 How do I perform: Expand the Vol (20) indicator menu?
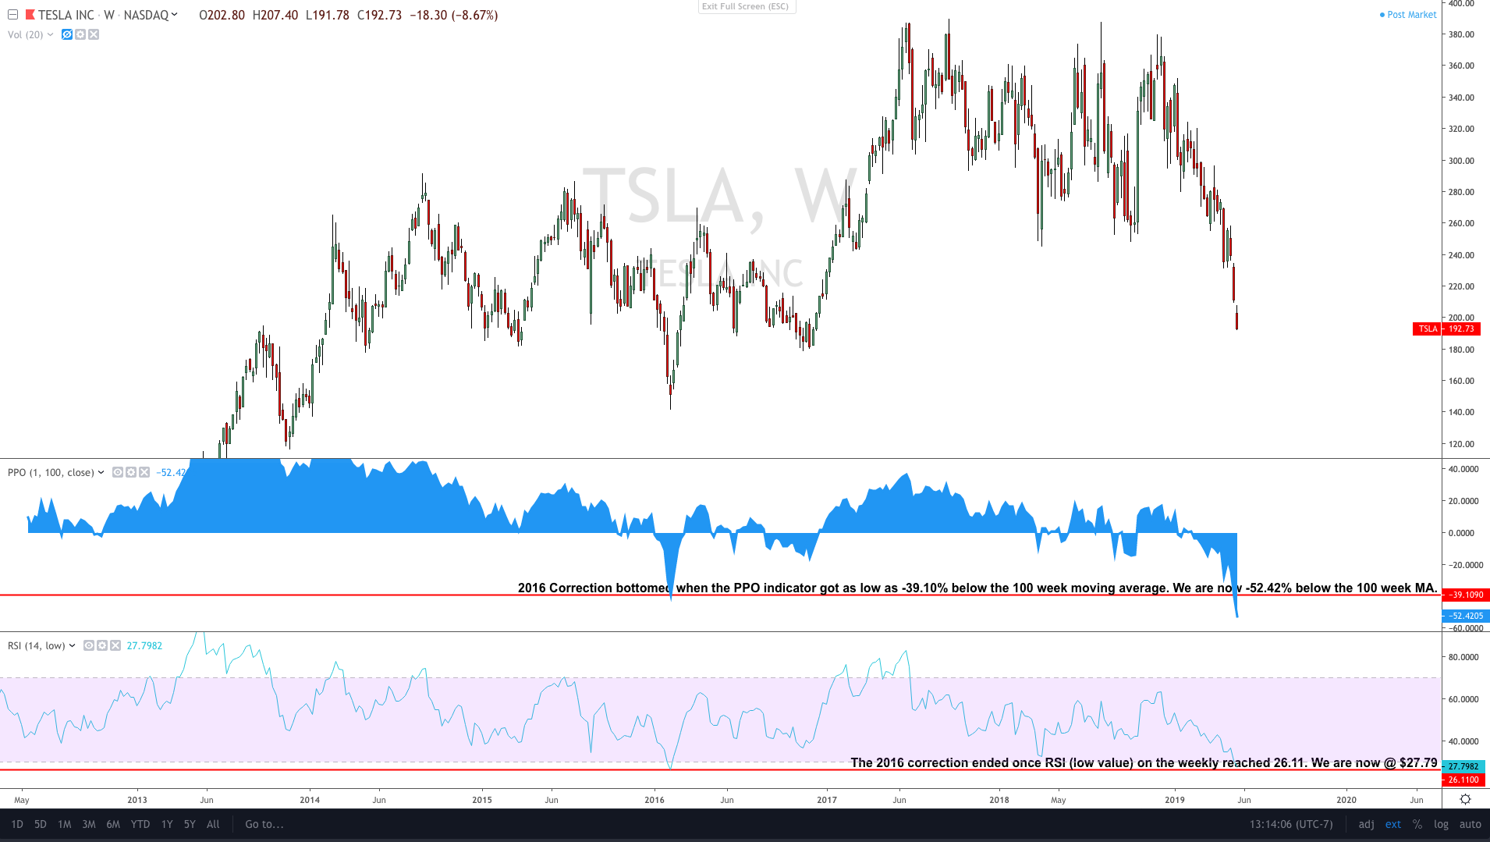tap(51, 34)
